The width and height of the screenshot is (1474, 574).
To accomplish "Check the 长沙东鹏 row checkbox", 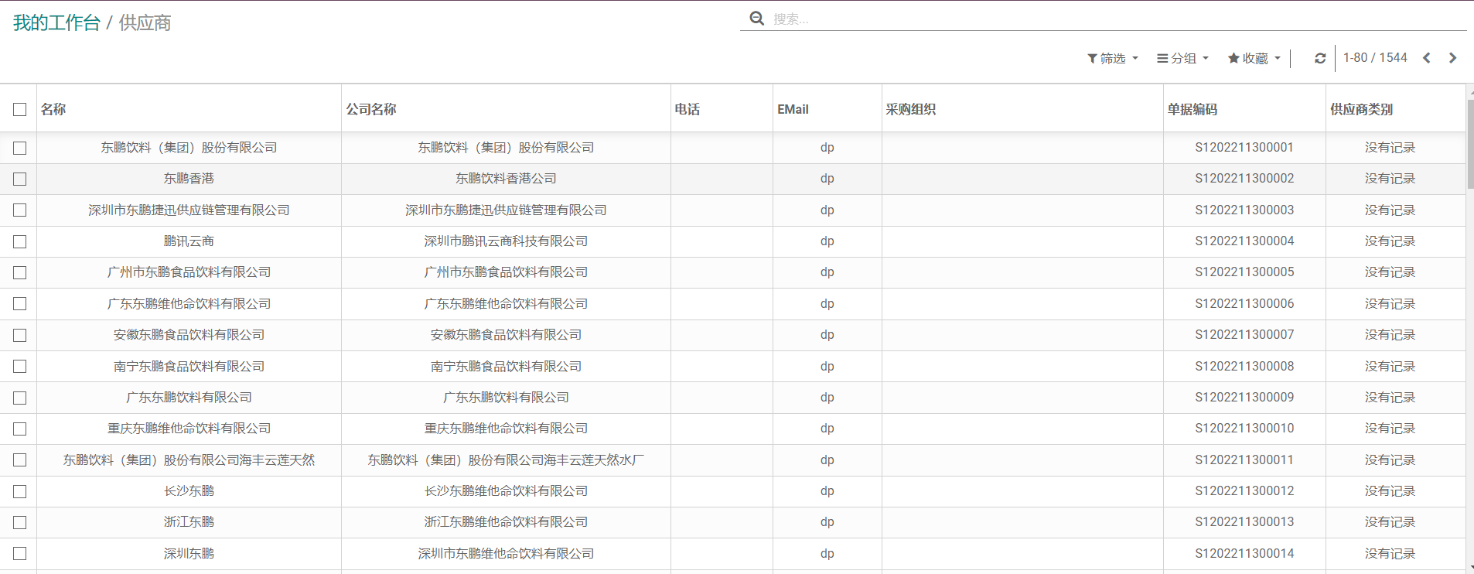I will coord(20,491).
